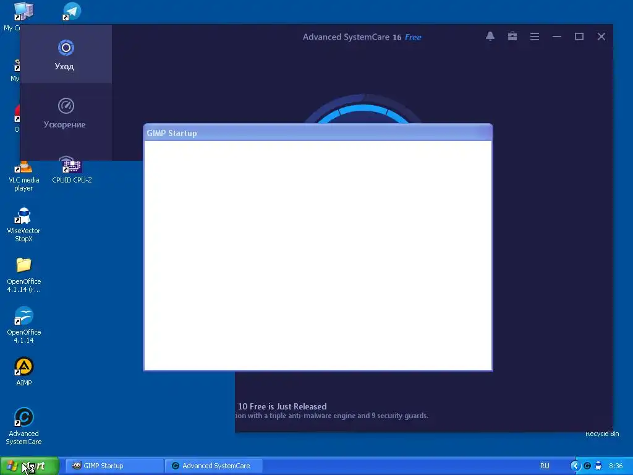The width and height of the screenshot is (633, 475).
Task: Click the RU language indicator in taskbar
Action: (545, 466)
